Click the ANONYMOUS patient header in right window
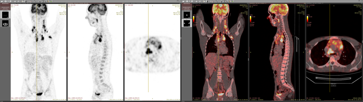 187,5
